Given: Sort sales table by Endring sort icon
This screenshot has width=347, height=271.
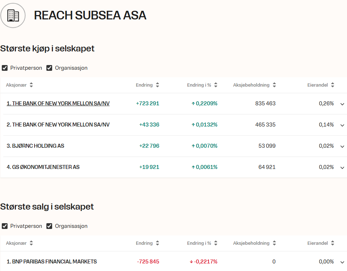Looking at the screenshot, I should click(157, 243).
